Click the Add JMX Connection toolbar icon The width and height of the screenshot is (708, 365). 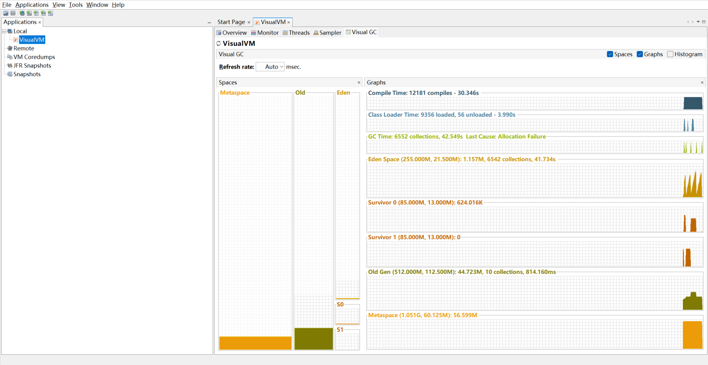point(29,13)
